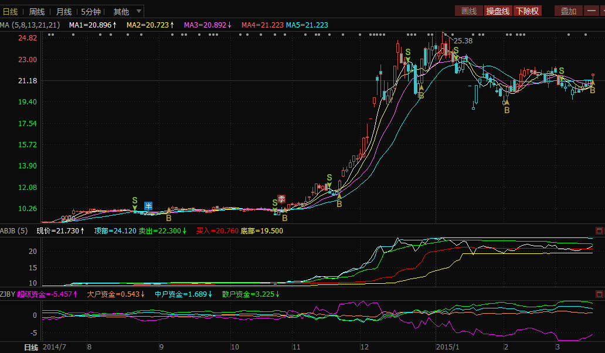Click the 卖出=22.300 sell value
The width and height of the screenshot is (605, 353).
click(162, 230)
